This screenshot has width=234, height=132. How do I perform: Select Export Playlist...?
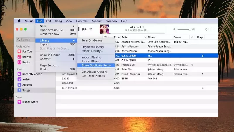tap(96, 61)
